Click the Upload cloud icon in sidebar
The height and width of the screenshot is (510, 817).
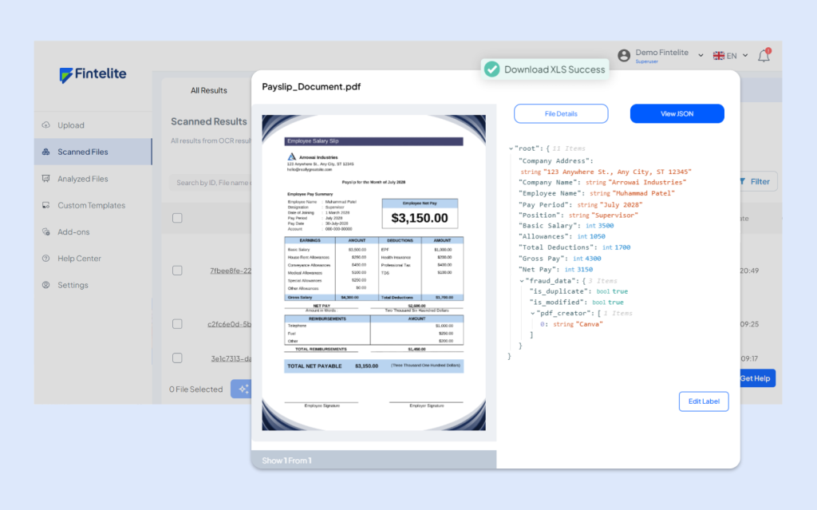pyautogui.click(x=46, y=125)
